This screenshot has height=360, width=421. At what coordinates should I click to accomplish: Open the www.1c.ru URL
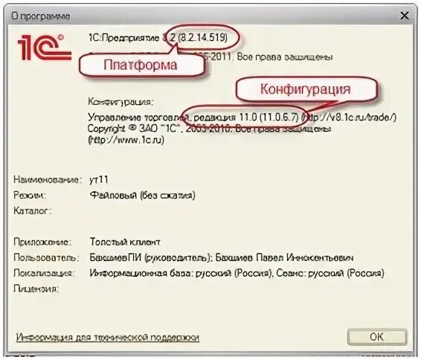tap(126, 140)
